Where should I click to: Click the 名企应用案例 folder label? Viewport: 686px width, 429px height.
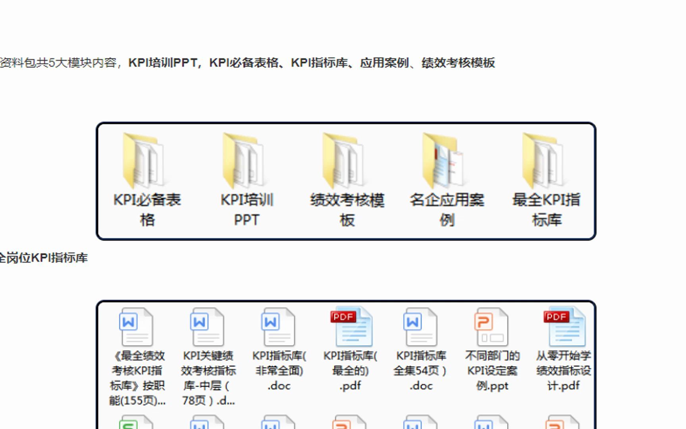pos(447,210)
